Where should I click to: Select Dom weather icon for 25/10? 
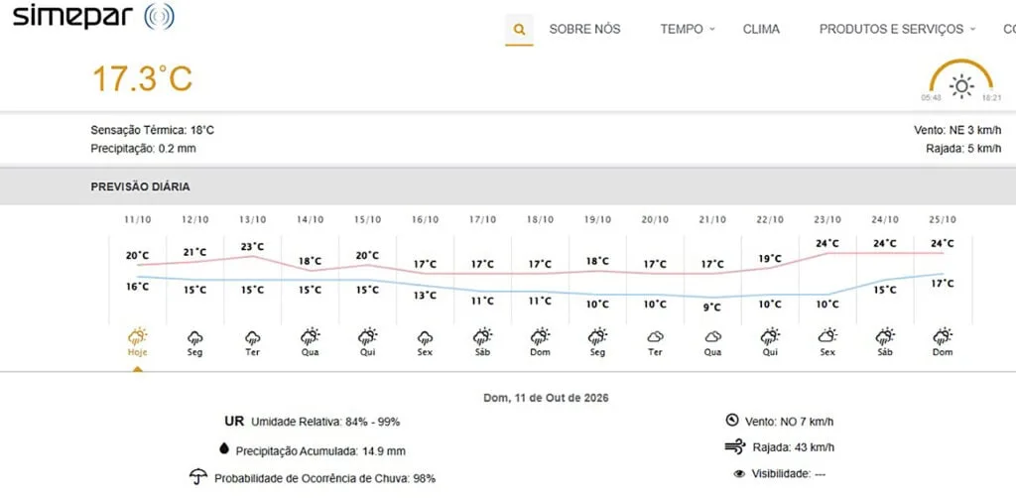943,336
